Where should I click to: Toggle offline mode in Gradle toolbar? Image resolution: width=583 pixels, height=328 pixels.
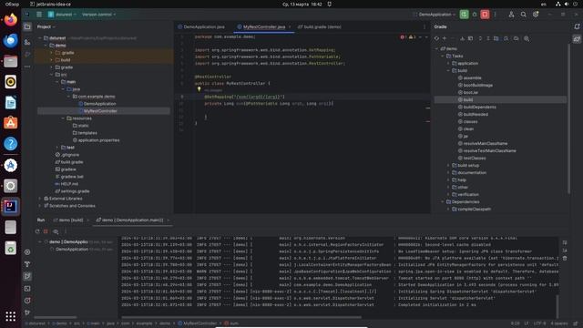click(x=517, y=38)
